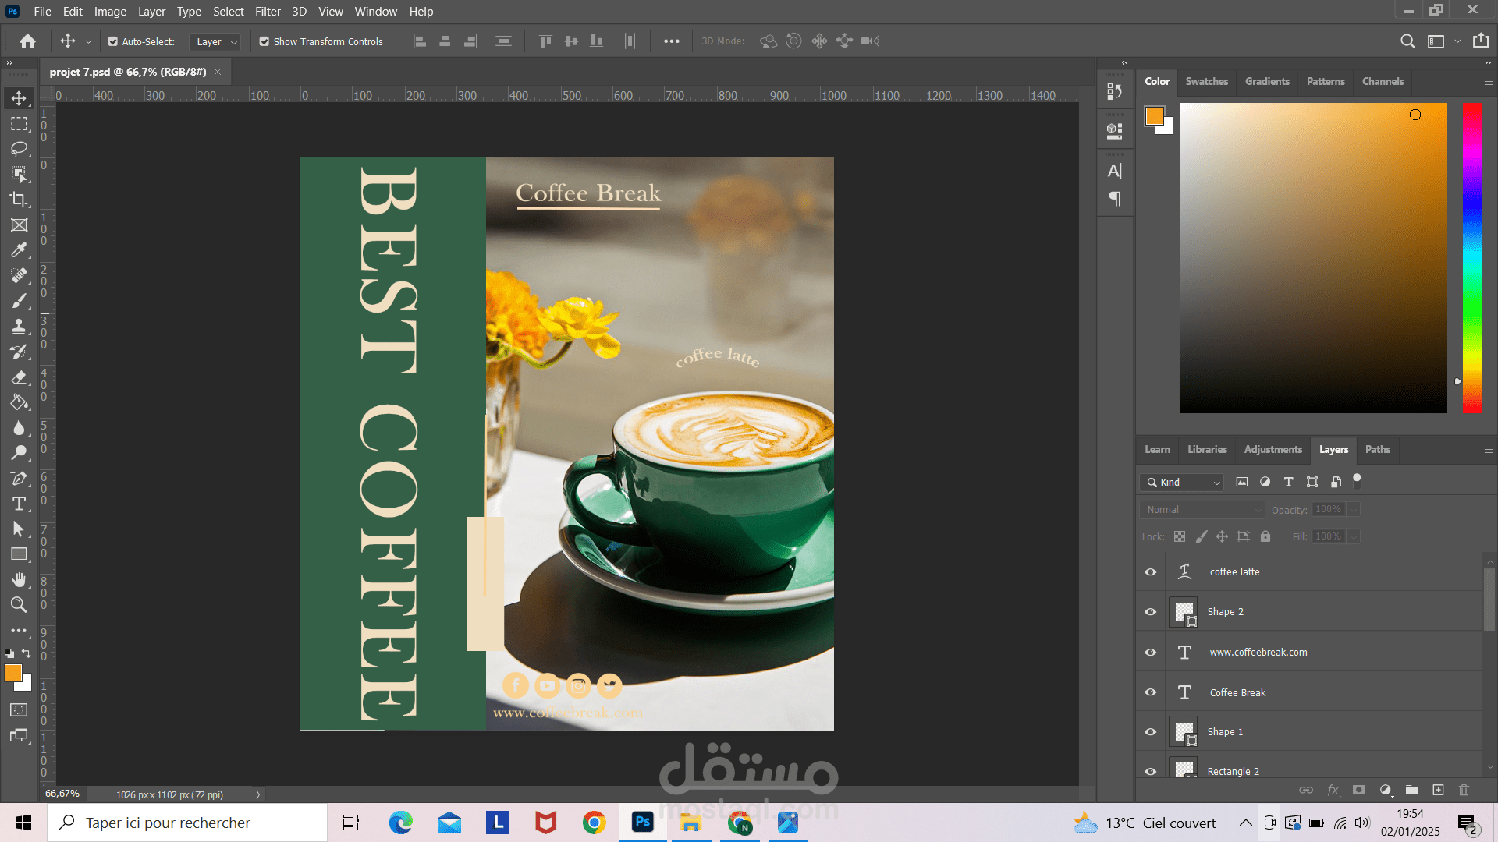Select the Hand tool

coord(19,579)
